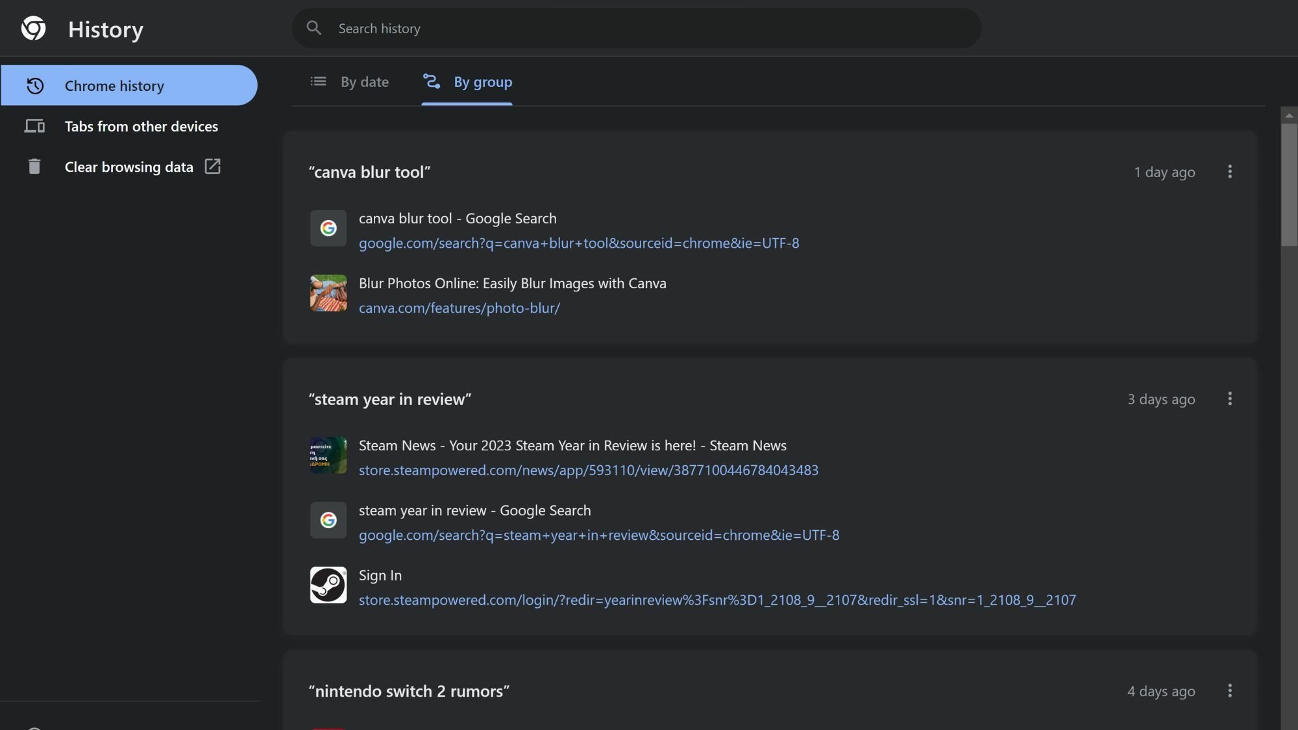Open the three-dot menu for steam year in review

[1231, 399]
